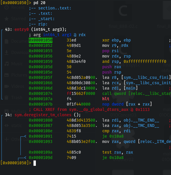
Task: Click the Videos camera icon
Action: [7, 86]
